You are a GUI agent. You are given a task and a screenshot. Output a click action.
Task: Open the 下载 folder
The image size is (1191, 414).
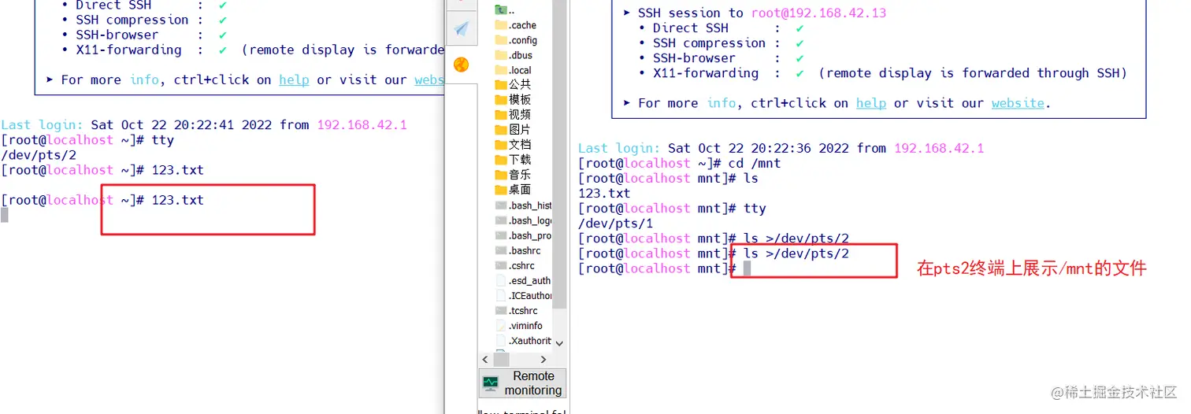[x=513, y=159]
